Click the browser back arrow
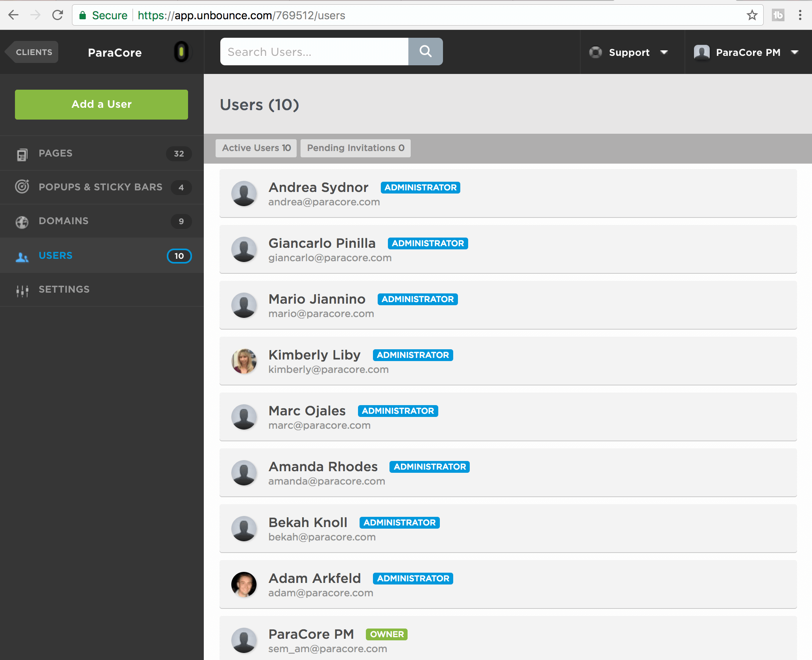The width and height of the screenshot is (812, 660). coord(13,15)
